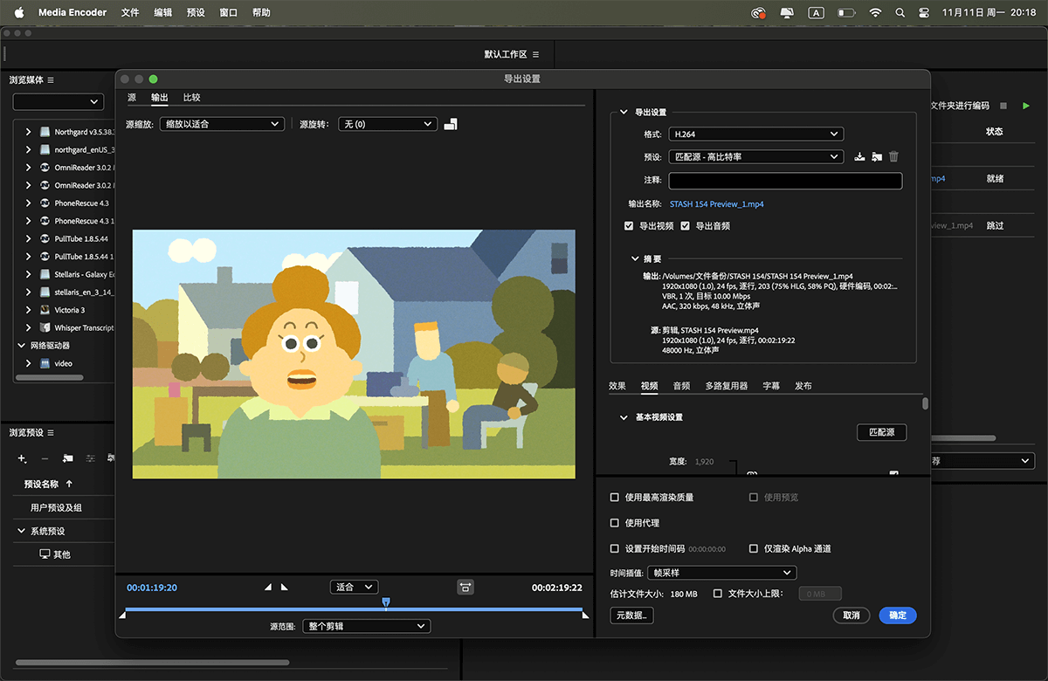
Task: Enable the 使用代理 checkbox
Action: [x=614, y=523]
